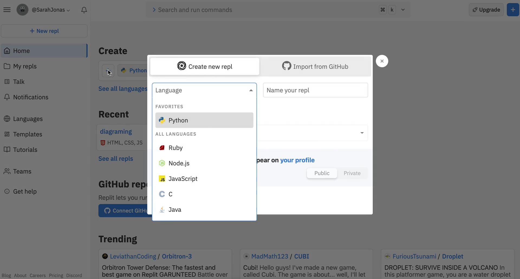520x279 pixels.
Task: Pick JavaScript from all languages
Action: pyautogui.click(x=183, y=179)
